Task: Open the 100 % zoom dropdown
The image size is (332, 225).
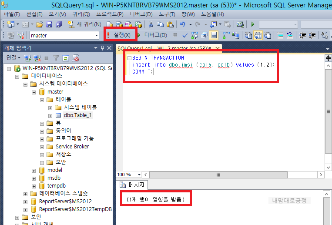Action: click(x=139, y=175)
